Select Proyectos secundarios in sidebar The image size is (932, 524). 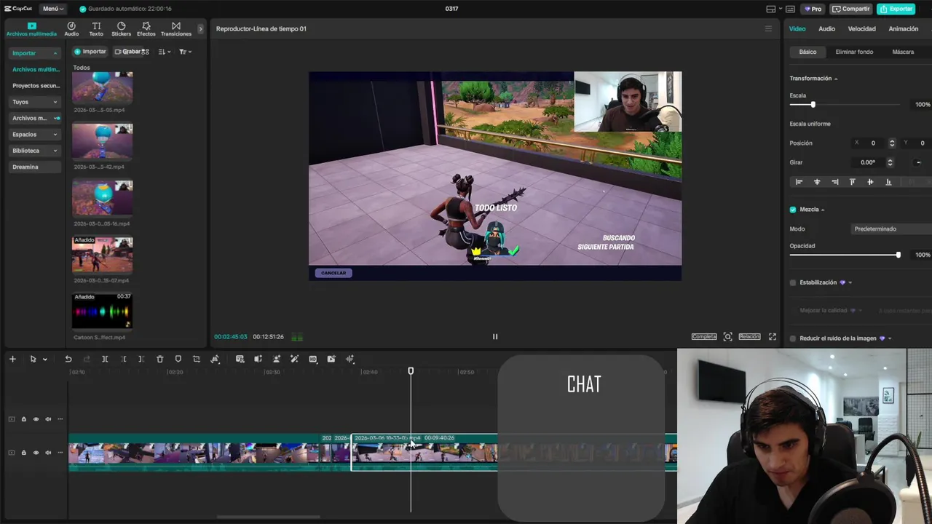tap(36, 86)
